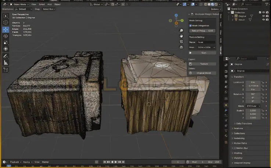Viewport: 271px width, 168px height.
Task: Open the 1024 x 1024 resolution dropdown
Action: tap(206, 47)
